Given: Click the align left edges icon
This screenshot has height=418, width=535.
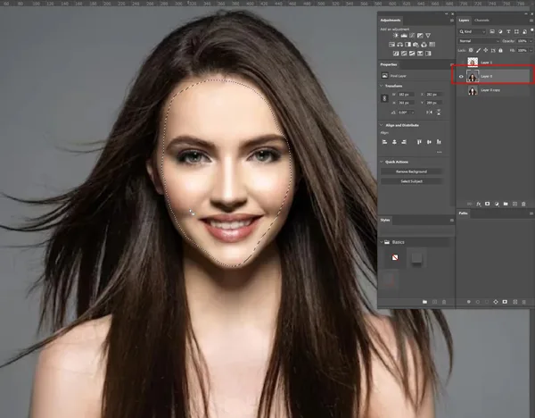Looking at the screenshot, I should 385,141.
